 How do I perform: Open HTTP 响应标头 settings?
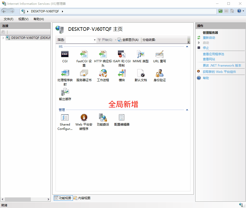tap(103, 54)
